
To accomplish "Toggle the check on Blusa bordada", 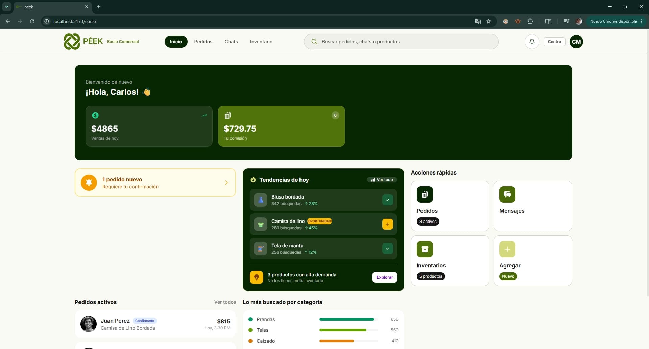I will [x=388, y=200].
